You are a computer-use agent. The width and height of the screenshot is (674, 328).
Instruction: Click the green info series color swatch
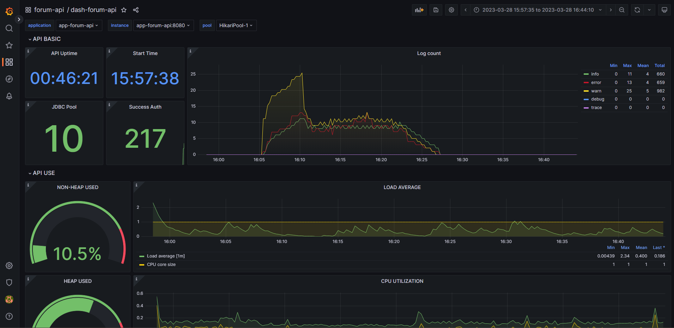coord(587,74)
